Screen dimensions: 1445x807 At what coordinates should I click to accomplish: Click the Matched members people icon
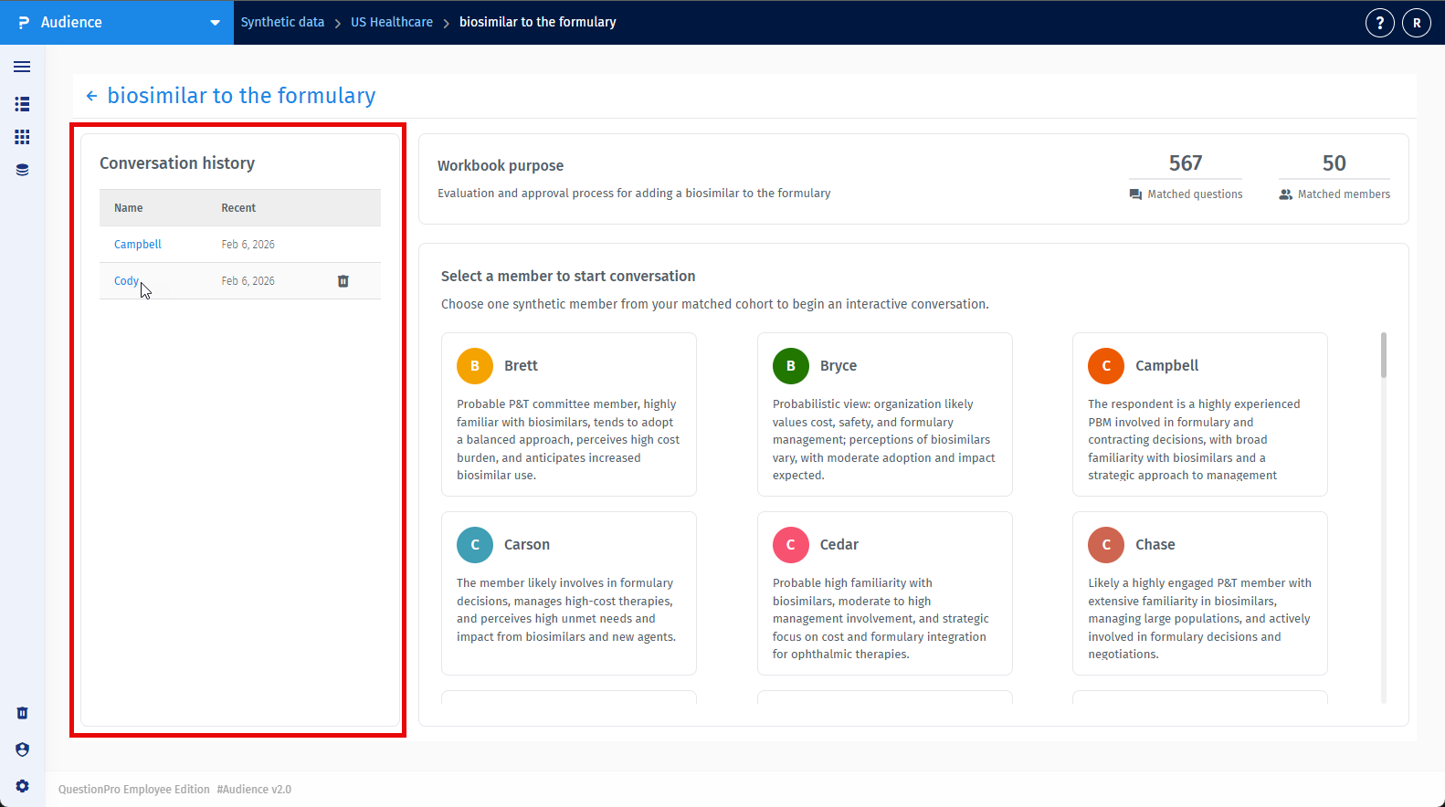(x=1285, y=194)
